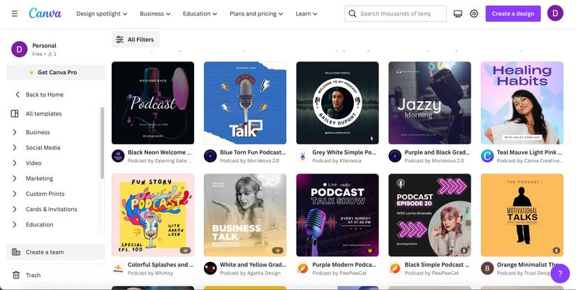The image size is (576, 290).
Task: Expand Marketing category chevron
Action: click(x=15, y=178)
